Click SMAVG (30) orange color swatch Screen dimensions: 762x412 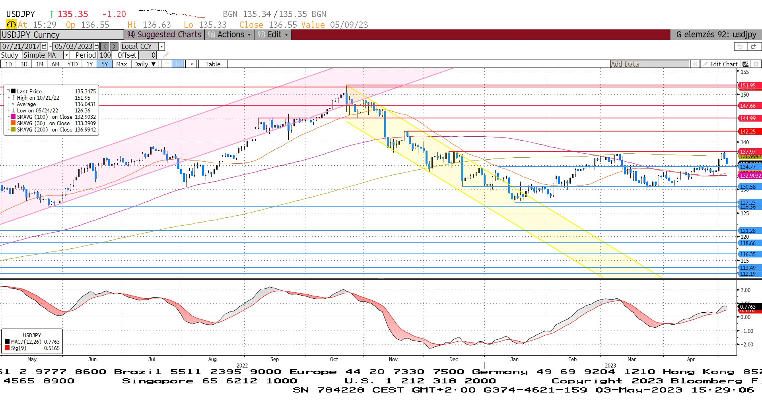click(13, 123)
